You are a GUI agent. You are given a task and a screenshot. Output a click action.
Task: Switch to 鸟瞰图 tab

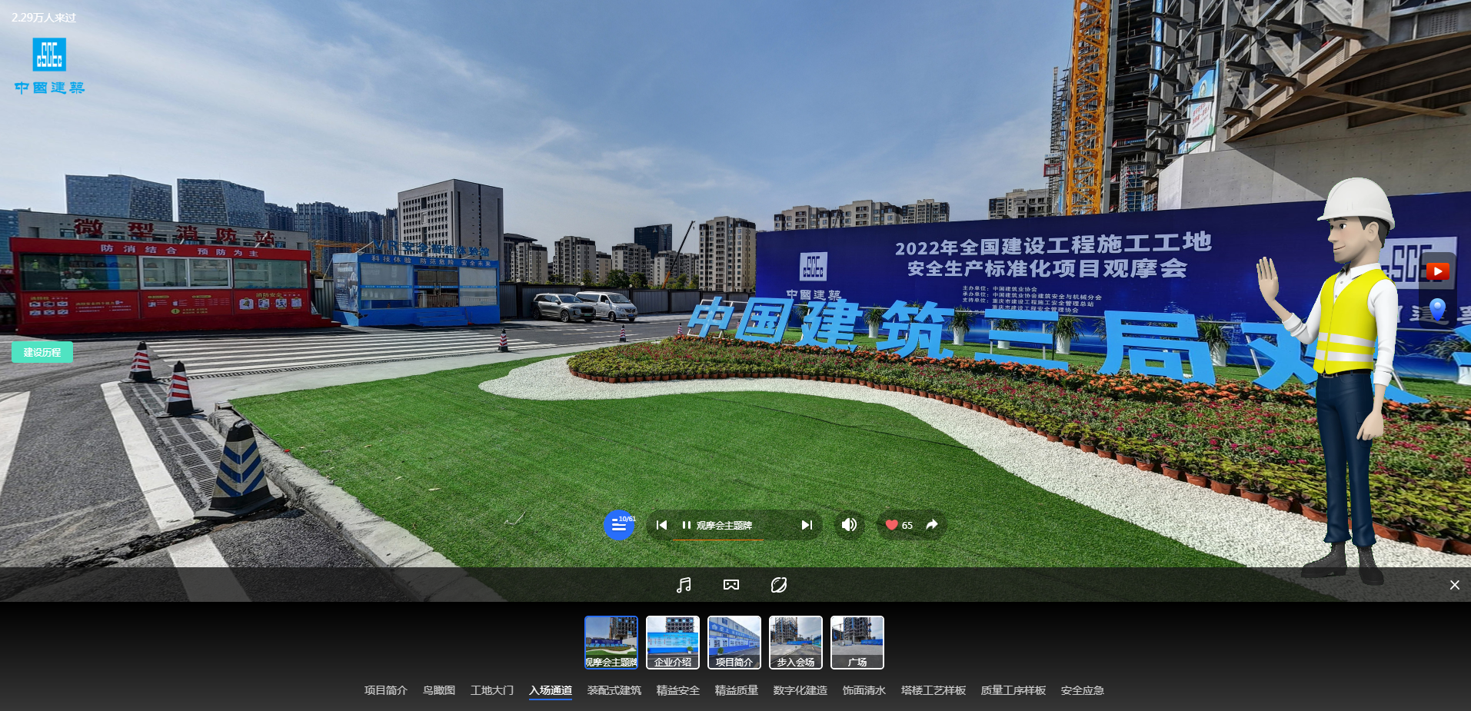pos(439,690)
